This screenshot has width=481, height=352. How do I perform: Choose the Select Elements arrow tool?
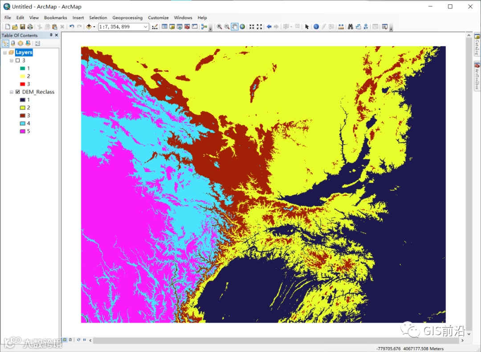coord(307,27)
